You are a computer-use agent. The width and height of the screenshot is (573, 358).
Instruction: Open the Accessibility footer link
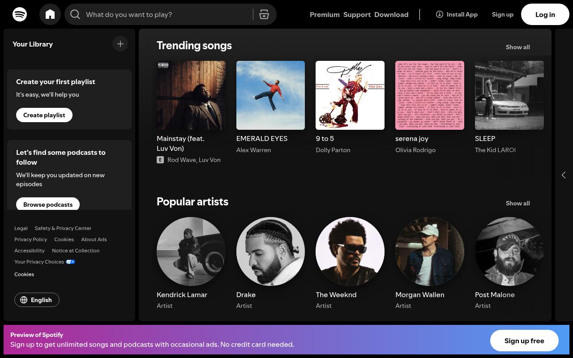(x=30, y=251)
